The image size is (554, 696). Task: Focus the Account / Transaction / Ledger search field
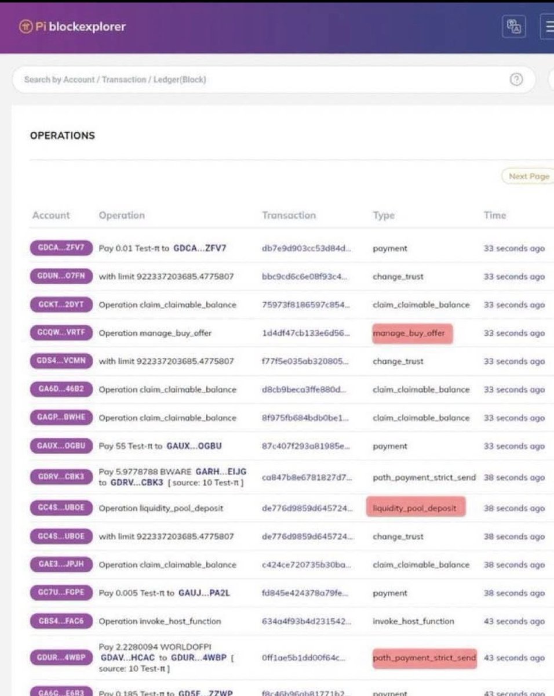click(275, 79)
